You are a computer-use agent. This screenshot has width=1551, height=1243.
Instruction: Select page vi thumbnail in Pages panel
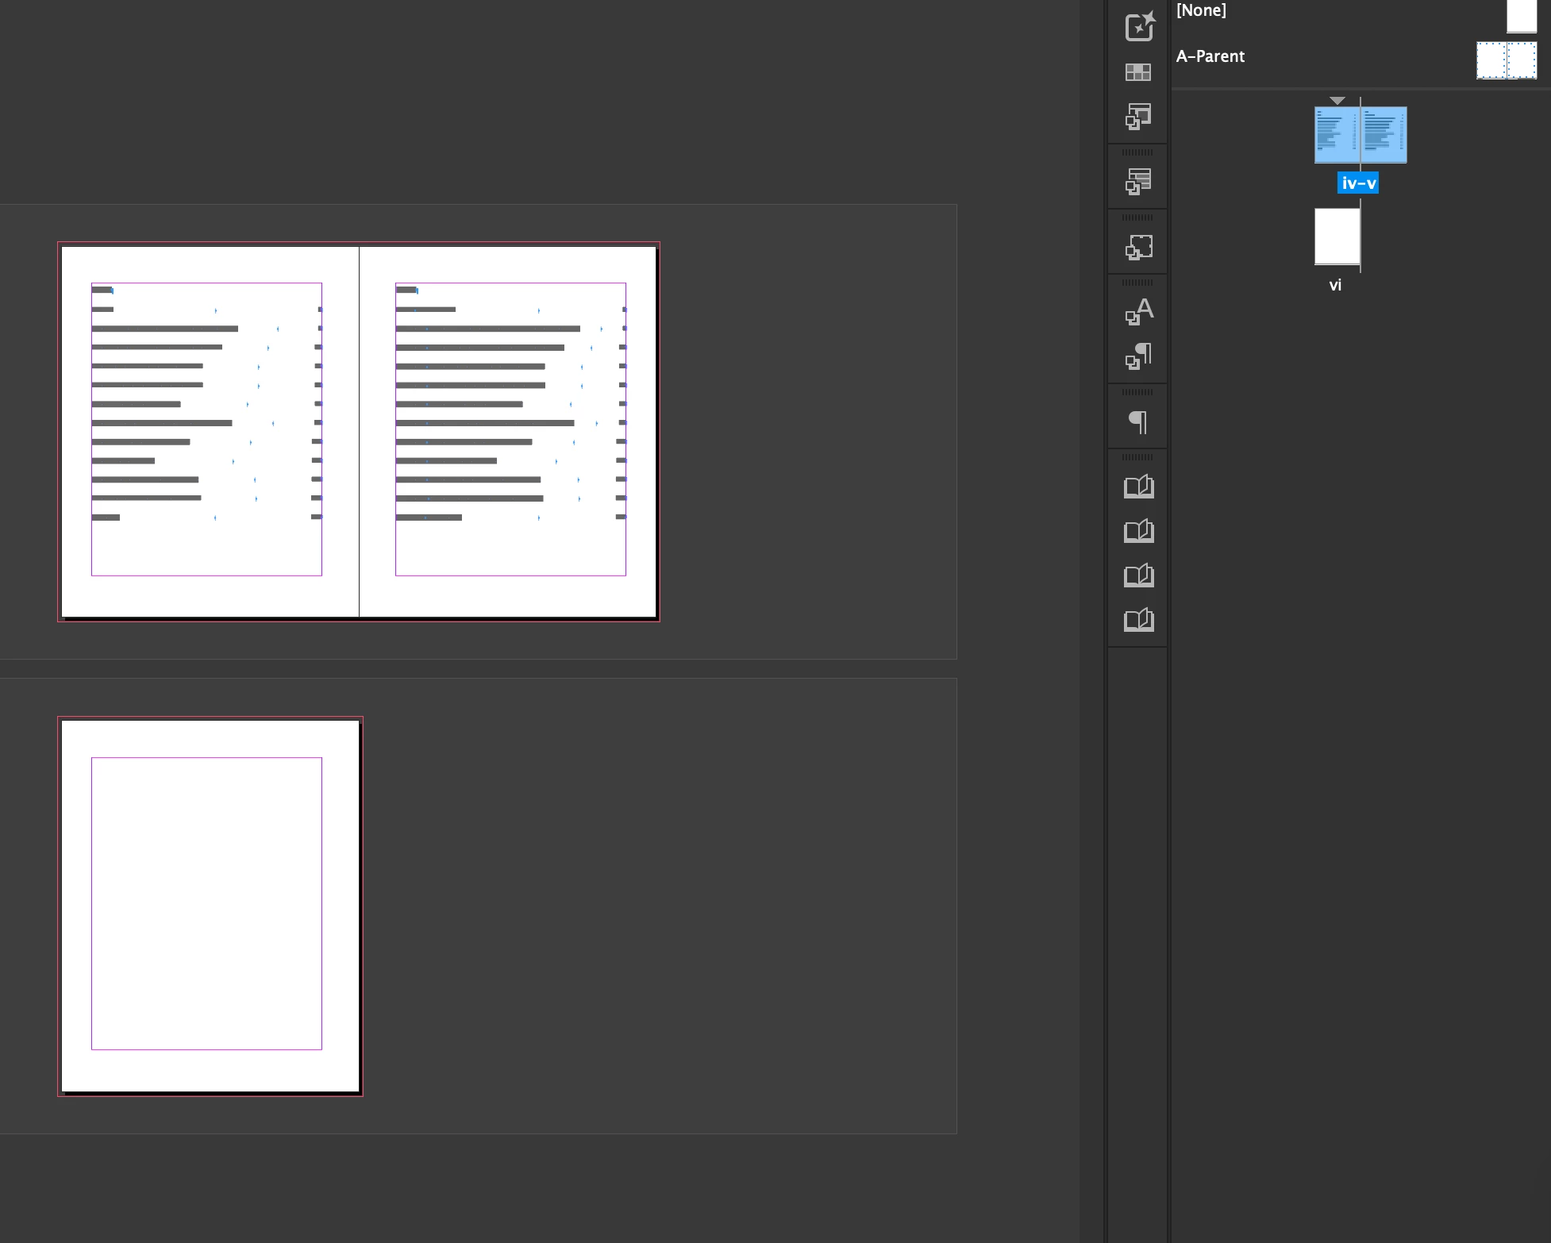tap(1337, 237)
